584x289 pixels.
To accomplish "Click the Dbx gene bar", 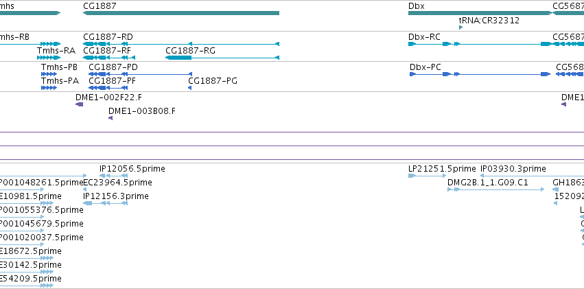I will (480, 13).
